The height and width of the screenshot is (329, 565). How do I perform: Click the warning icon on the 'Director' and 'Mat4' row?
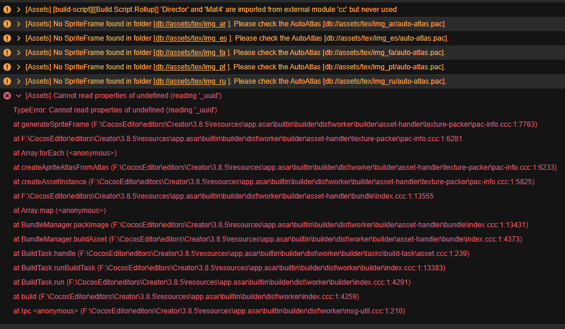click(x=7, y=10)
